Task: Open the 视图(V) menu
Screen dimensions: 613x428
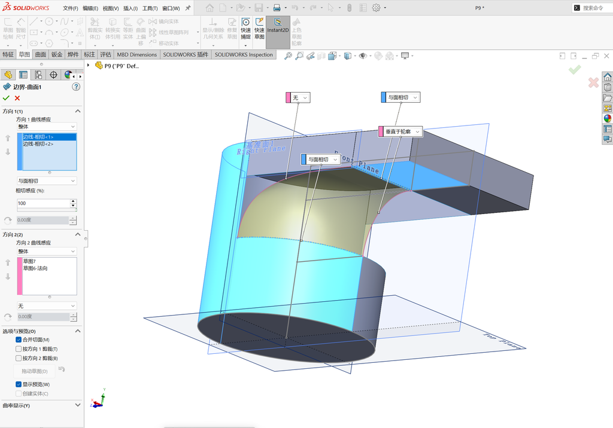Action: [111, 8]
